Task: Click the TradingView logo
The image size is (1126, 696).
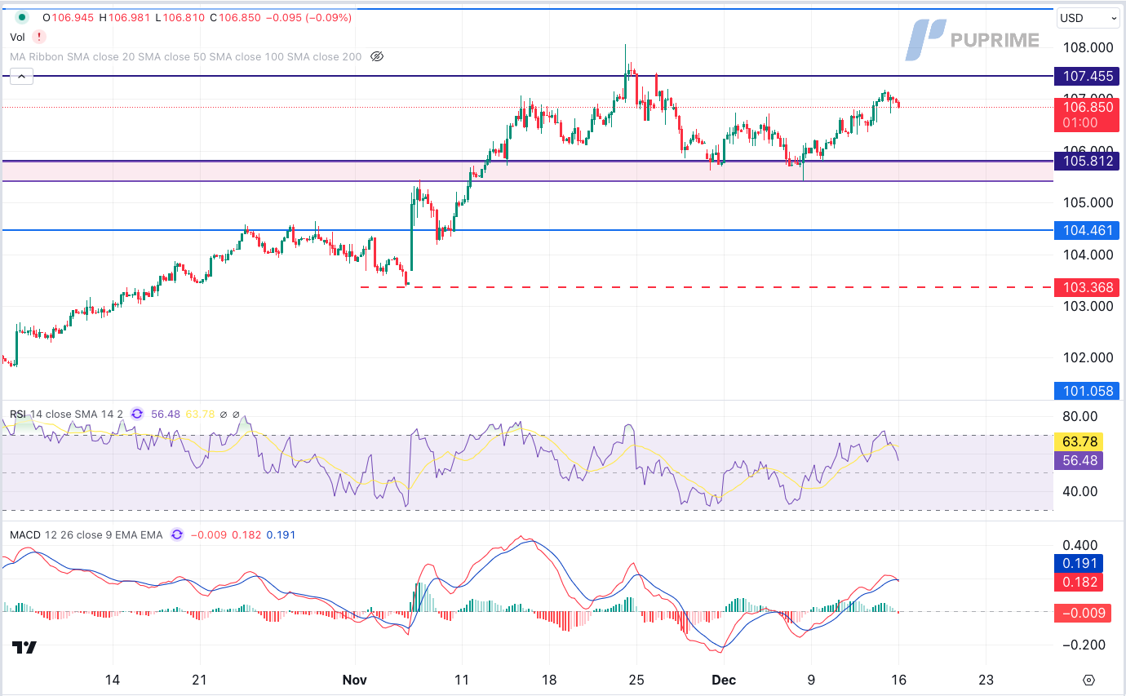Action: pyautogui.click(x=24, y=648)
